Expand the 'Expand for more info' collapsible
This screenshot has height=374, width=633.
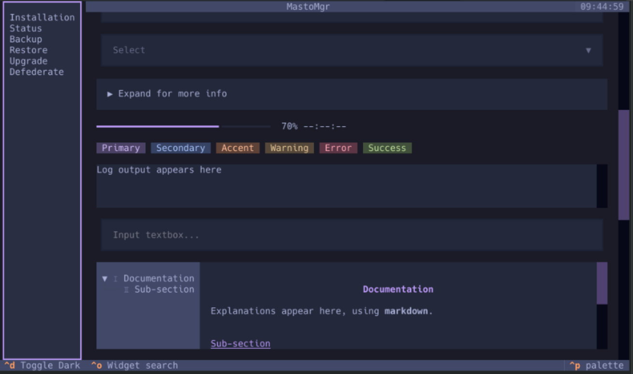(167, 94)
